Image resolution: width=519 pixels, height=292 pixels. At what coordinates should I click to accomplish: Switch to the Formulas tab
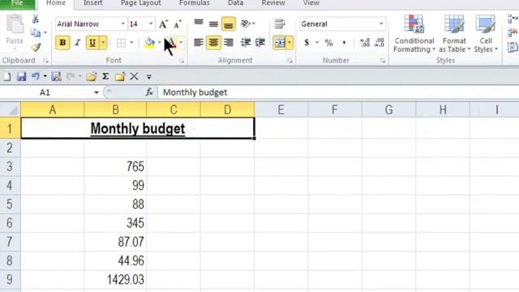pyautogui.click(x=195, y=3)
